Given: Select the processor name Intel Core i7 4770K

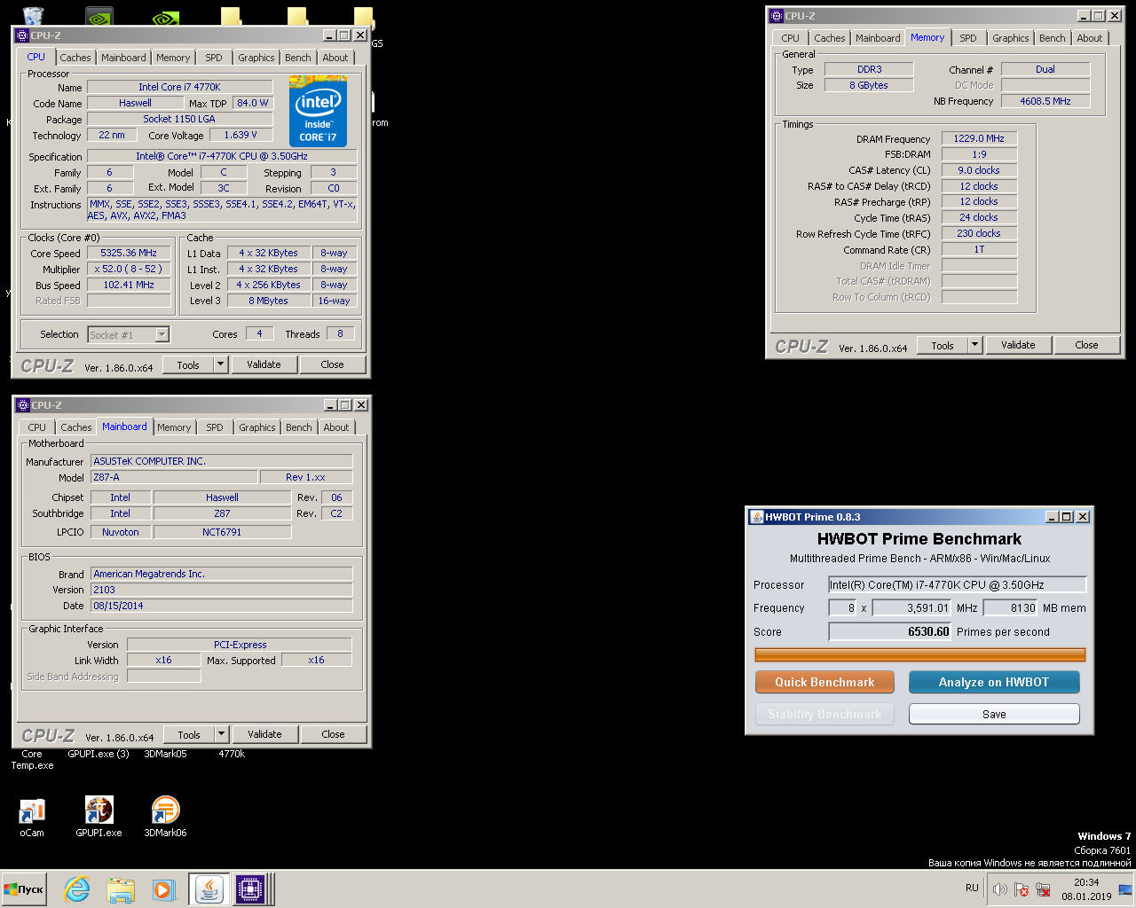Looking at the screenshot, I should click(179, 87).
